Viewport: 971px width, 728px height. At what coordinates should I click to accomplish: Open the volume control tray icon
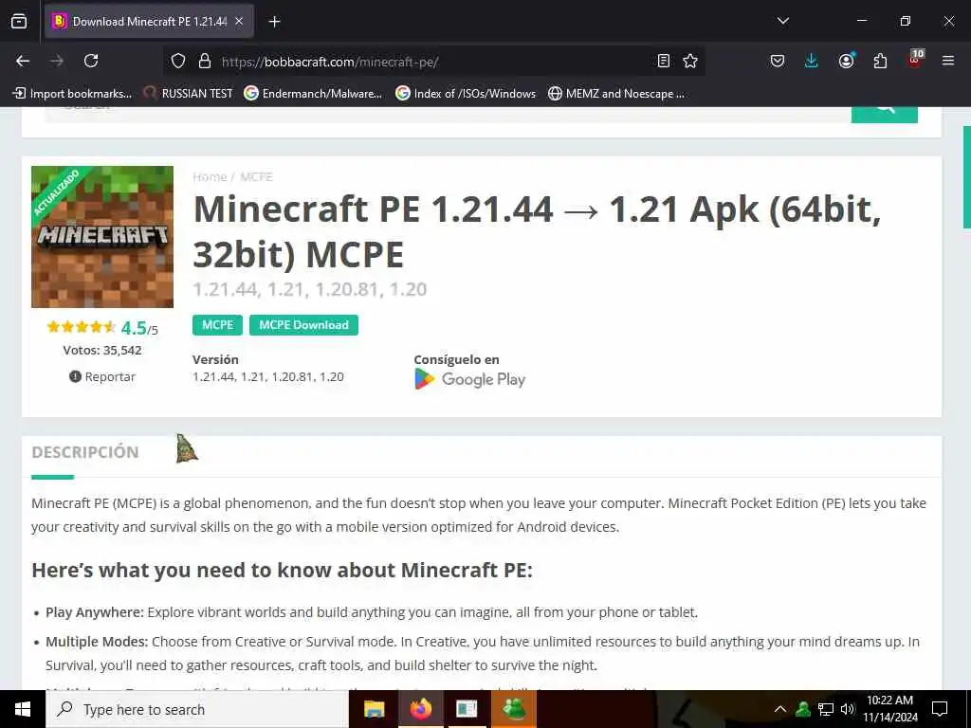847,709
